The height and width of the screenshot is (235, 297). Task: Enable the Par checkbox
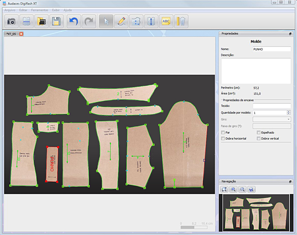pyautogui.click(x=223, y=132)
